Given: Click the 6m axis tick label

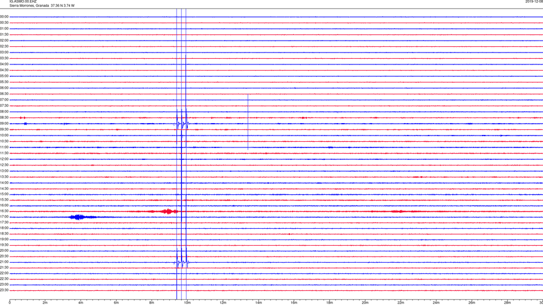Looking at the screenshot, I should pyautogui.click(x=117, y=303).
